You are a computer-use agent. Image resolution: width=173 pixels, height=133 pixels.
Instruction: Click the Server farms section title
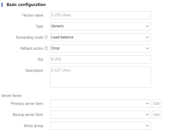(x=11, y=96)
